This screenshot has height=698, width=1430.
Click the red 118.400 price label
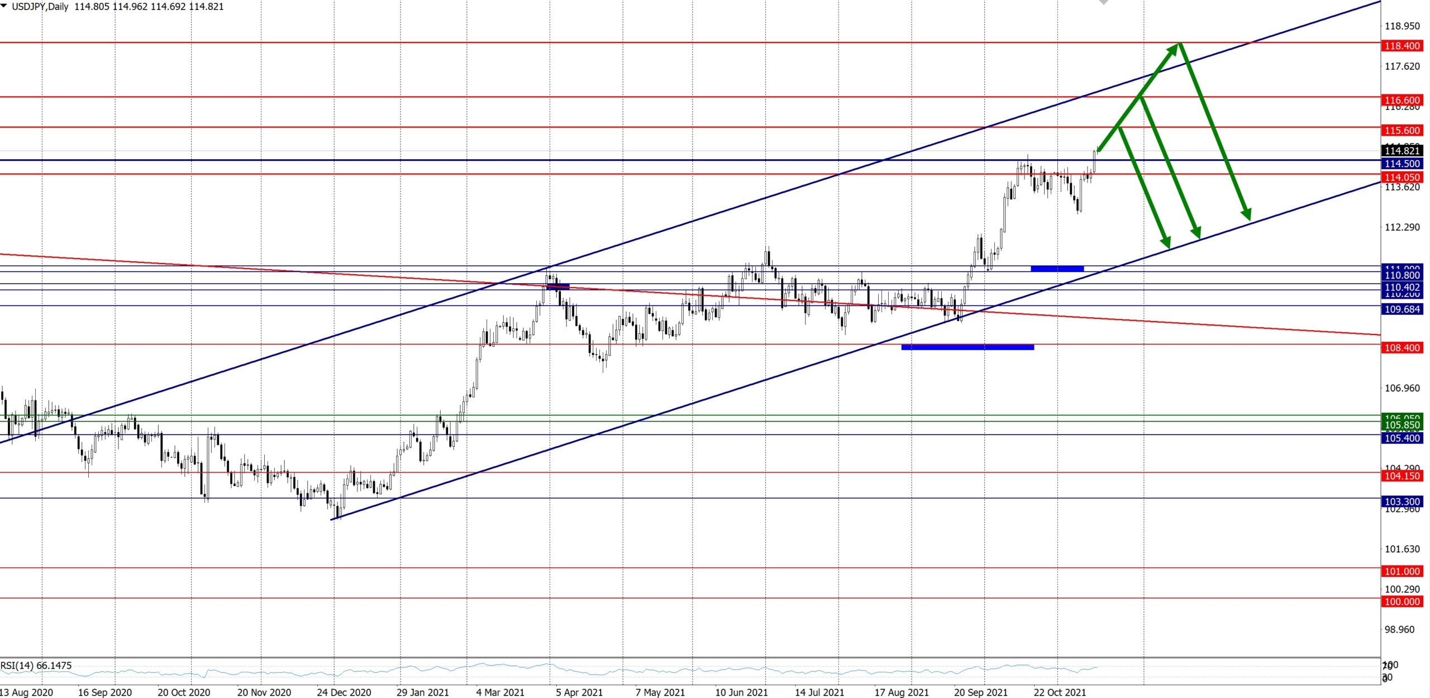coord(1402,46)
